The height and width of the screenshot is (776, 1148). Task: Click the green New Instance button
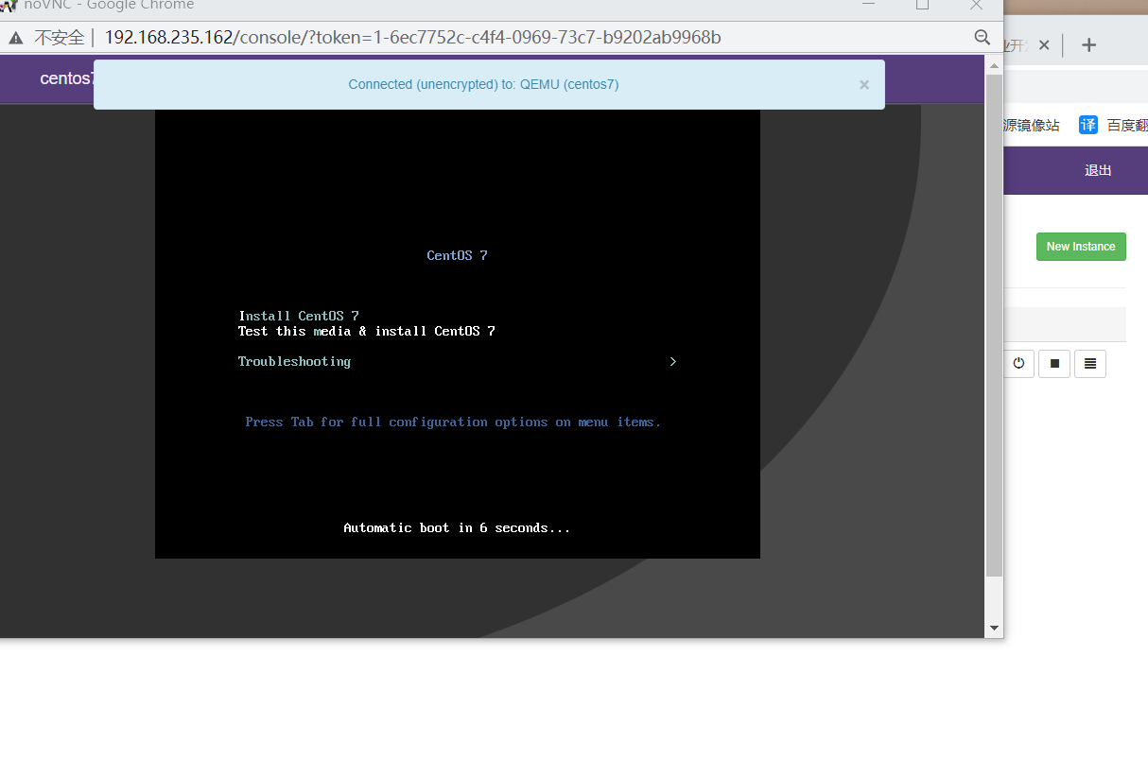pos(1081,247)
